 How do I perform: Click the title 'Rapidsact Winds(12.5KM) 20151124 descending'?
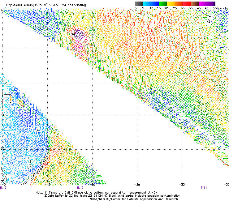[x=46, y=5]
